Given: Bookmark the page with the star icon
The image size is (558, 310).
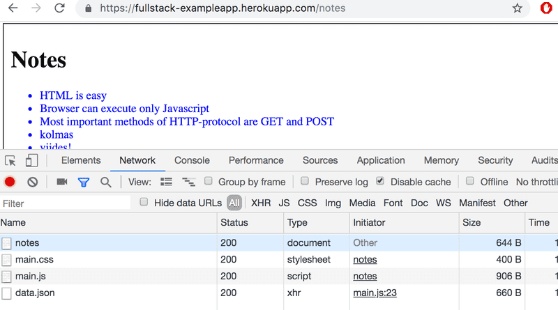Looking at the screenshot, I should pos(517,8).
